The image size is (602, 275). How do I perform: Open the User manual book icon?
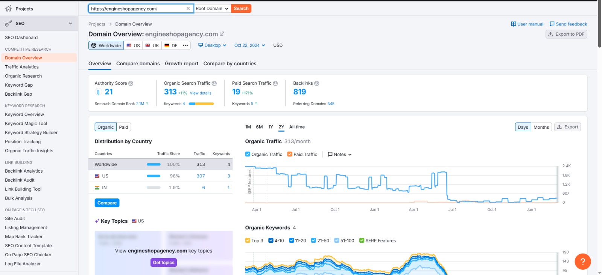tap(513, 24)
